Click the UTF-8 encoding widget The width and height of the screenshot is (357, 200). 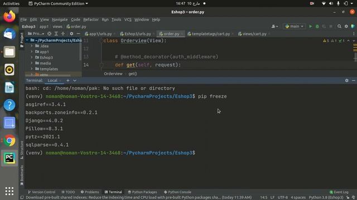pos(283,198)
